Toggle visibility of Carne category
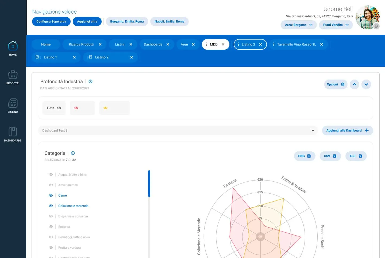Screen dimensions: 385x258 pos(51,196)
